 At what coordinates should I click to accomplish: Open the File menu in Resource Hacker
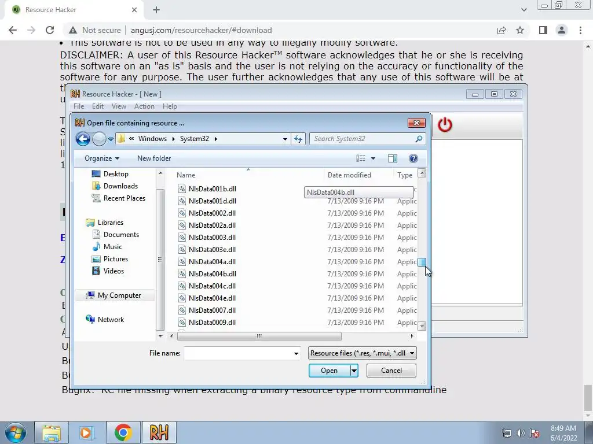click(79, 106)
